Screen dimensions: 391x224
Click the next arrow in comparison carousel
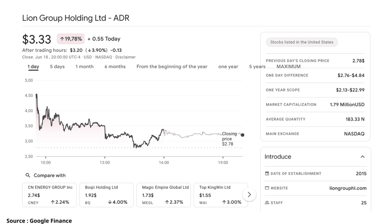point(249,194)
